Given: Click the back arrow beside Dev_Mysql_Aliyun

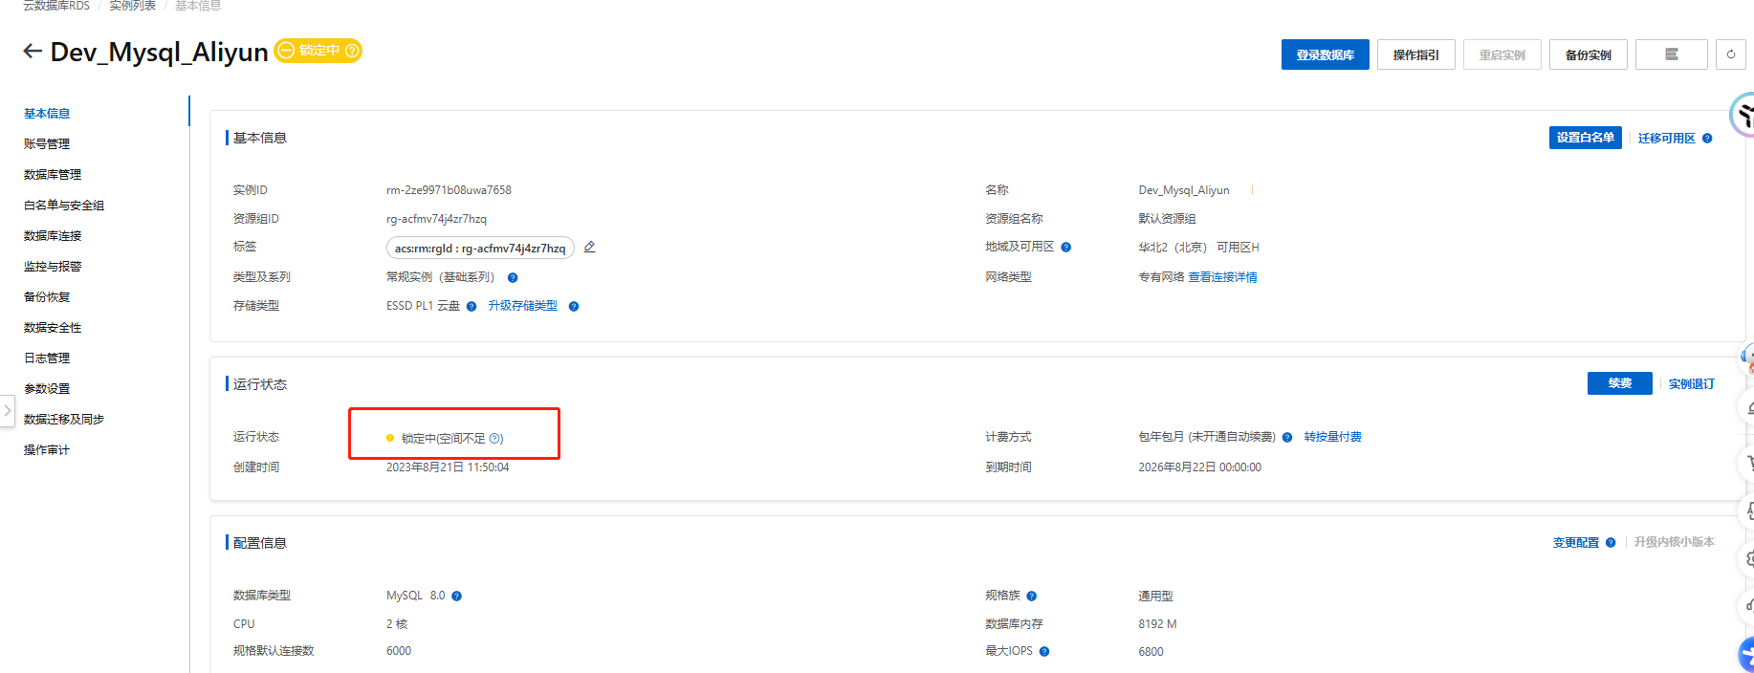Looking at the screenshot, I should 33,52.
